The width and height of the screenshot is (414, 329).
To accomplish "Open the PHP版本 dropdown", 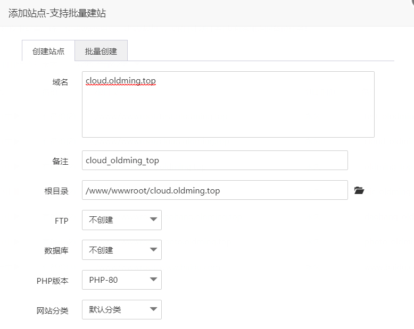I will click(121, 280).
